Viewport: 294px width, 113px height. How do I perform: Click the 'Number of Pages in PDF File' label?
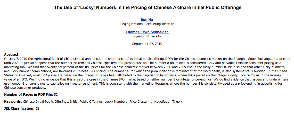point(29,94)
